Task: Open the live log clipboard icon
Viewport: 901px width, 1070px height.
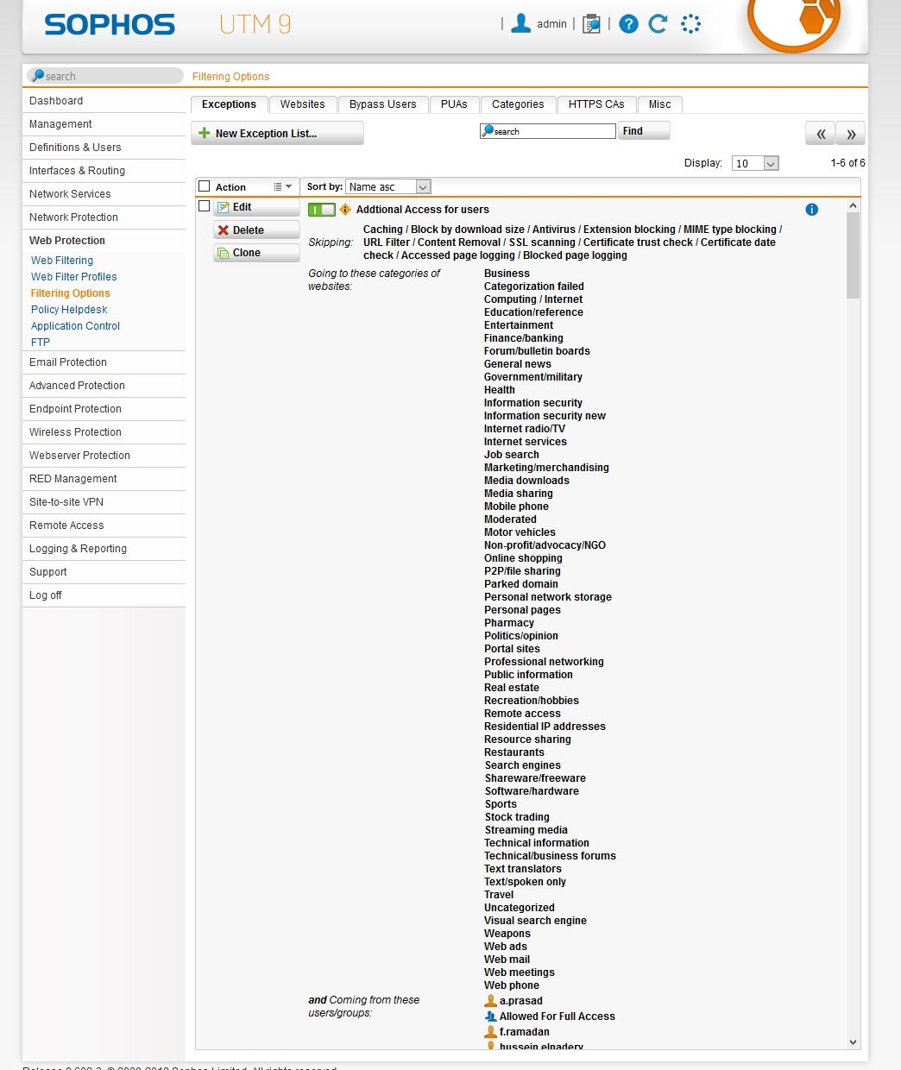Action: [x=591, y=24]
